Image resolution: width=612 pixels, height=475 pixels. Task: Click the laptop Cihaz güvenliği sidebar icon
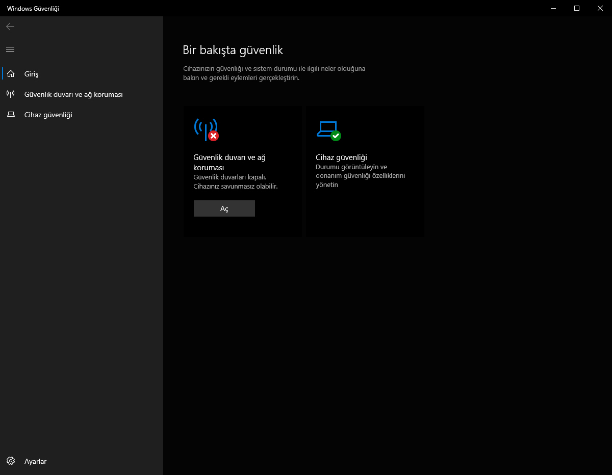coord(11,115)
